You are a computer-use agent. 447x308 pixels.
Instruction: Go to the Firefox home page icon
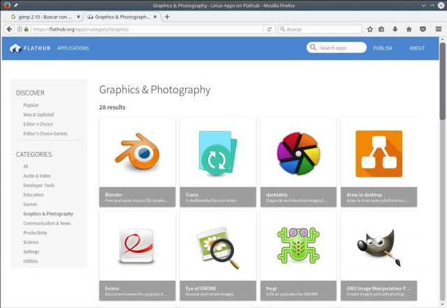click(x=409, y=29)
